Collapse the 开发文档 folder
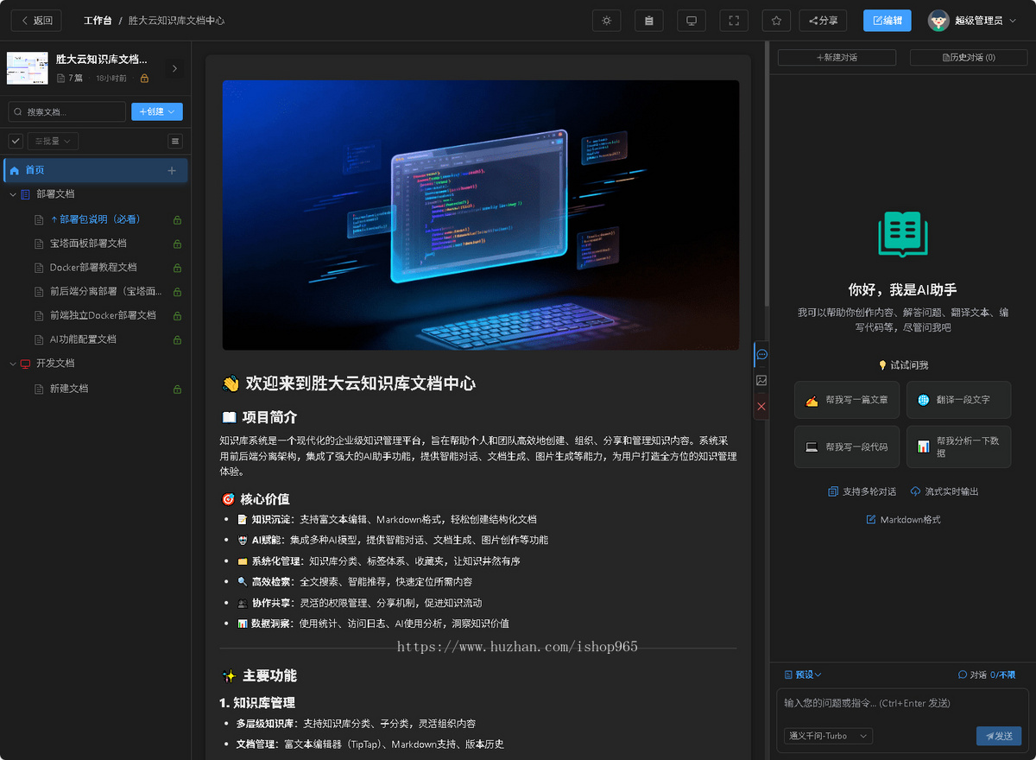 point(12,364)
